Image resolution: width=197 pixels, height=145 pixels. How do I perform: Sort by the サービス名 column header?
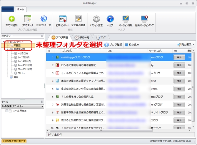click(160, 51)
